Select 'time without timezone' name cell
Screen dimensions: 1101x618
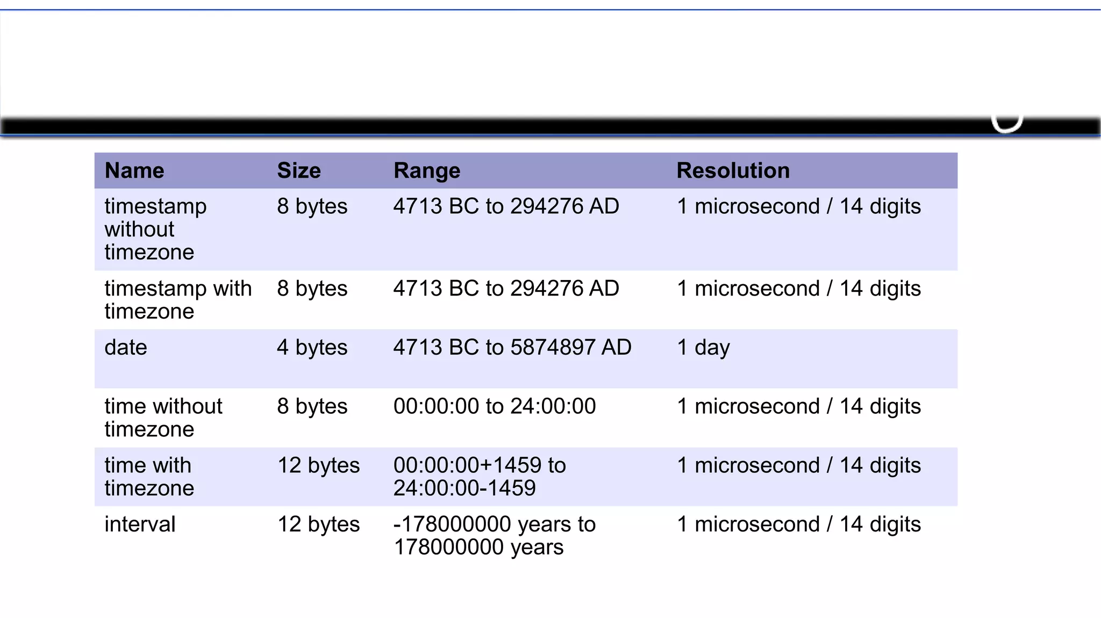coord(163,418)
